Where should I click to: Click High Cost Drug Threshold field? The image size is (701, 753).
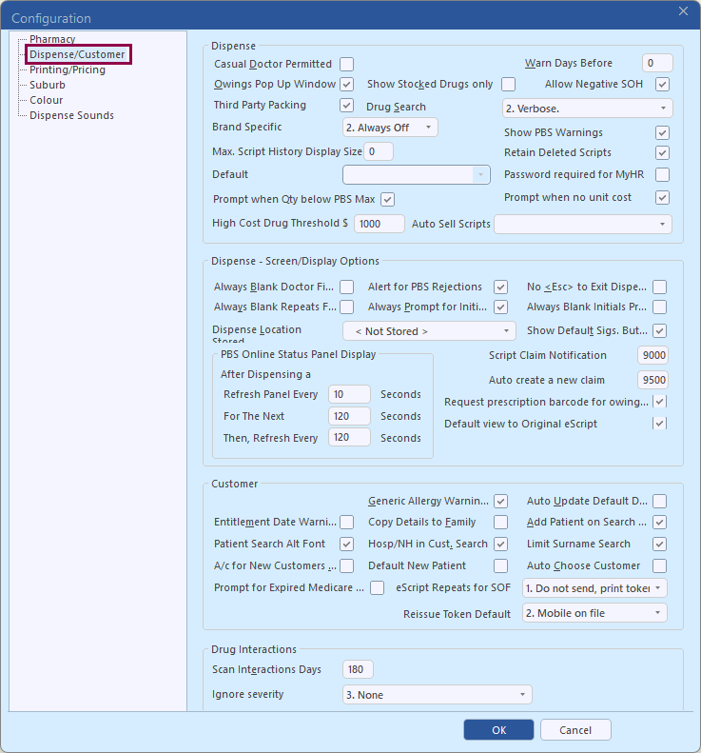pos(380,224)
